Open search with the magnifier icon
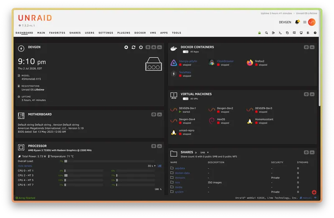The height and width of the screenshot is (218, 334). (266, 33)
